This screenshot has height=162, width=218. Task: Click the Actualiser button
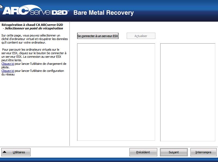point(141,36)
